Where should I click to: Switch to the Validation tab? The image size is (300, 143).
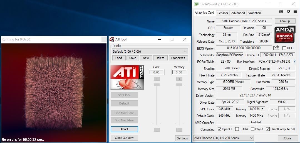pyautogui.click(x=254, y=13)
